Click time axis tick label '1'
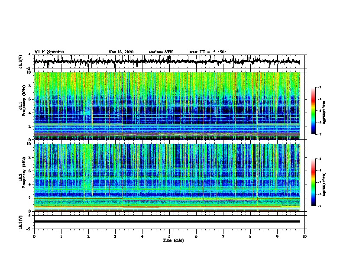Viewport: 343px width, 265px height. (x=61, y=236)
